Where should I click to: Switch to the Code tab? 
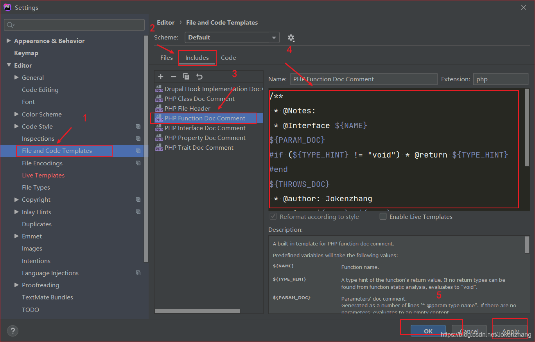coord(228,57)
